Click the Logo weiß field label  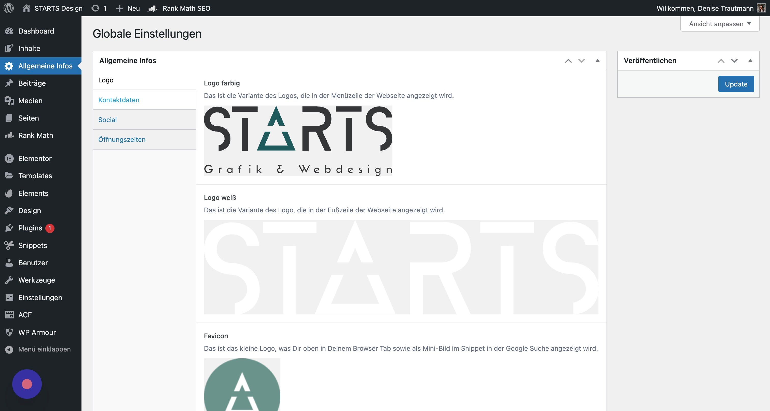pyautogui.click(x=220, y=198)
